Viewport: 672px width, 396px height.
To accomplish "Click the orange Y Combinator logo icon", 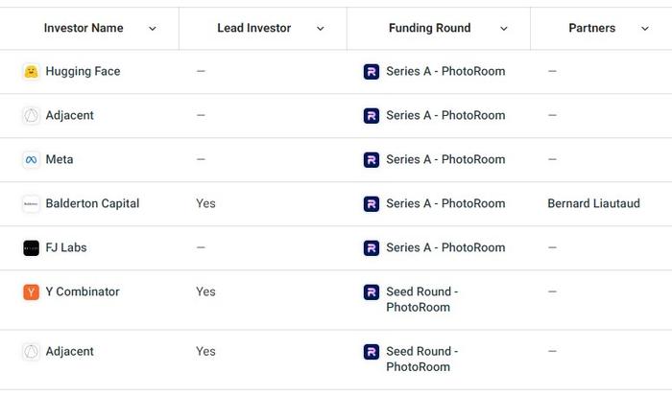I will click(31, 292).
